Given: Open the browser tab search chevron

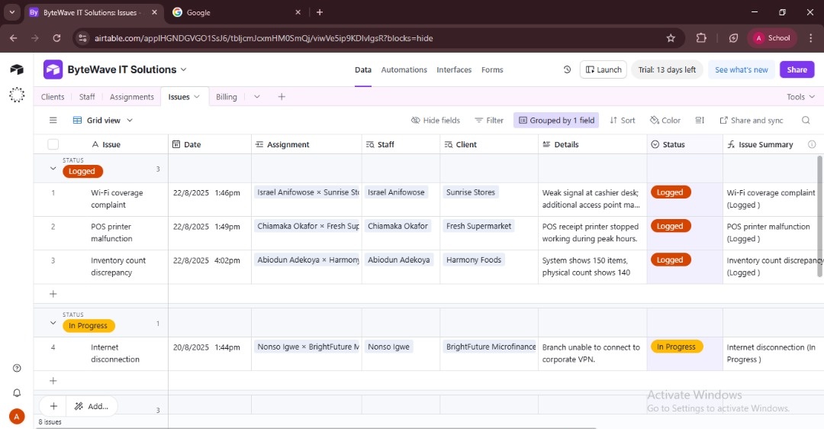Looking at the screenshot, I should 11,12.
